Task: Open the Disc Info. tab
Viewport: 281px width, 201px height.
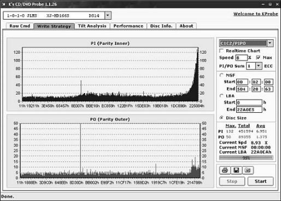Action: click(x=161, y=26)
